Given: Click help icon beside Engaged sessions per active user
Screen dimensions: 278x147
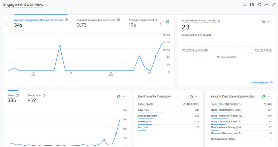Looking at the screenshot, I should point(118,20).
